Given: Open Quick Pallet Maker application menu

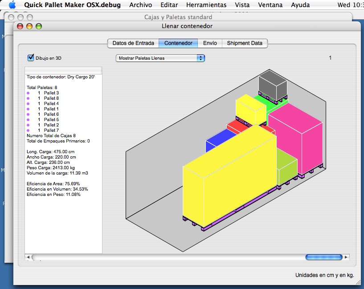Looking at the screenshot, I should click(x=72, y=5).
